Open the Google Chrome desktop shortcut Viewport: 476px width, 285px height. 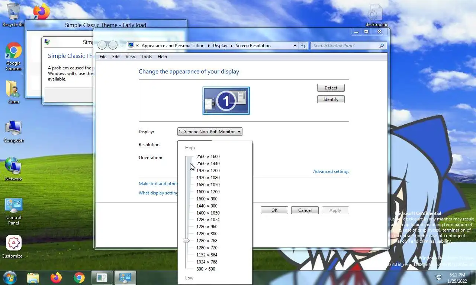[x=13, y=56]
